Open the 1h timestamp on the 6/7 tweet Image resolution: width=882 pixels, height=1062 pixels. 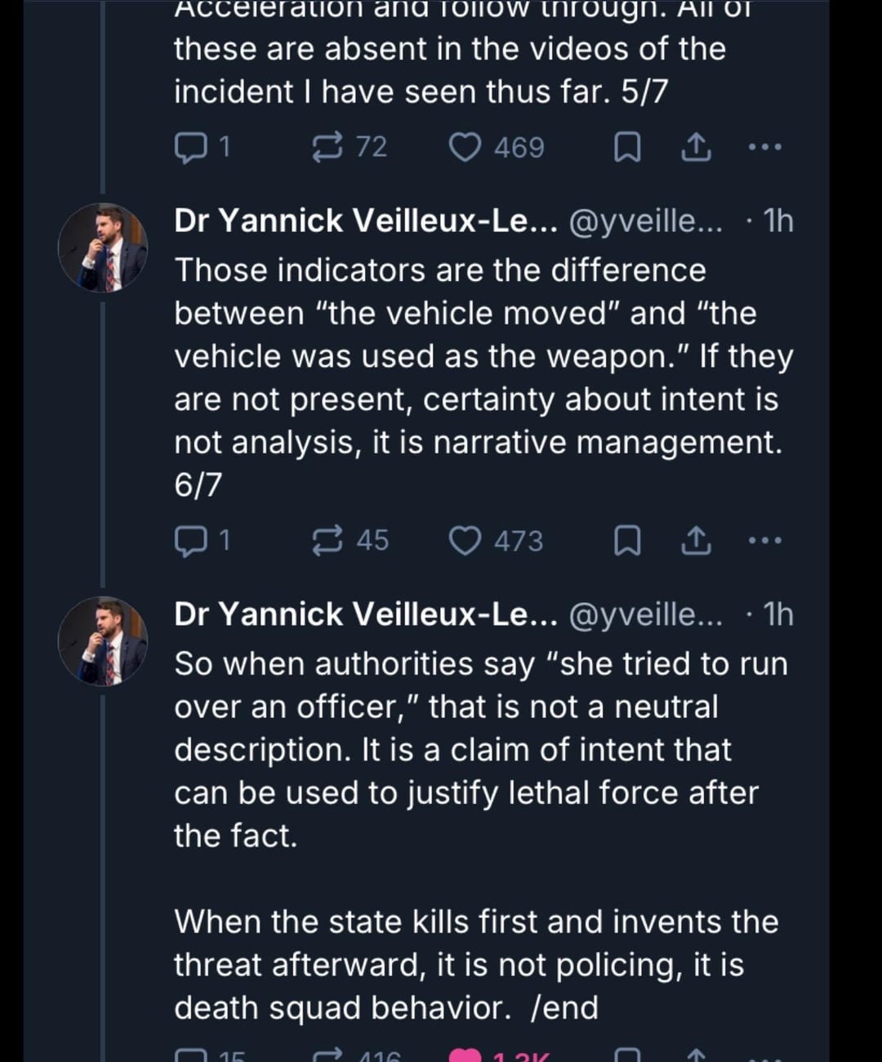[x=777, y=221]
